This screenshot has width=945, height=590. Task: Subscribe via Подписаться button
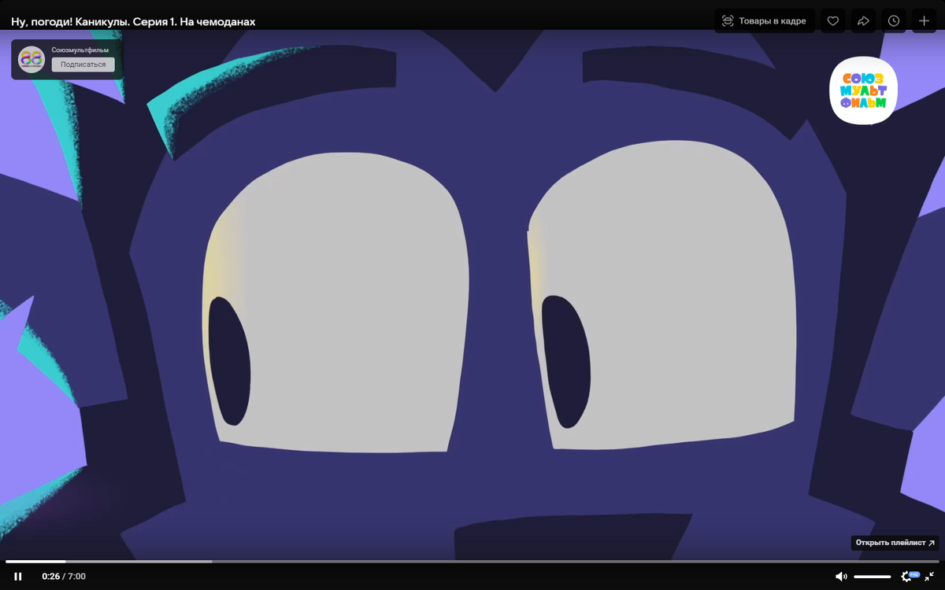pos(83,65)
